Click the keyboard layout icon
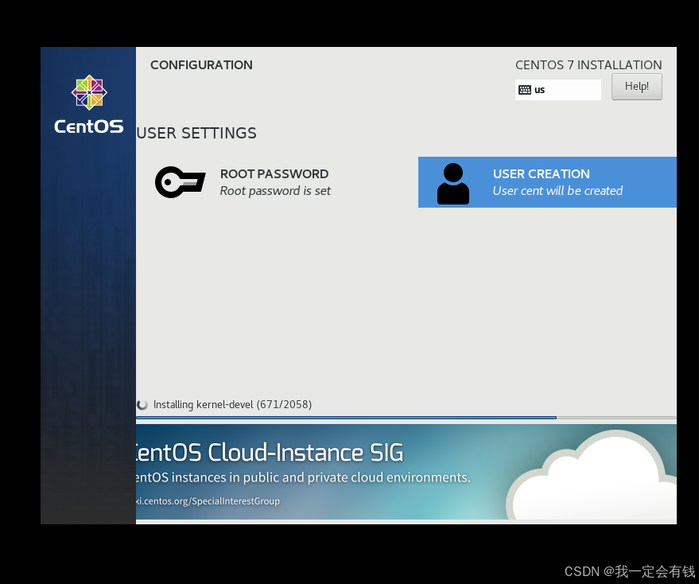699x584 pixels. [x=525, y=90]
